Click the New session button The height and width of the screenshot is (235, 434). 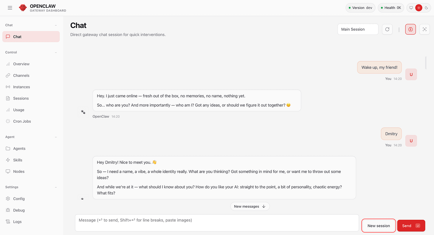(379, 226)
